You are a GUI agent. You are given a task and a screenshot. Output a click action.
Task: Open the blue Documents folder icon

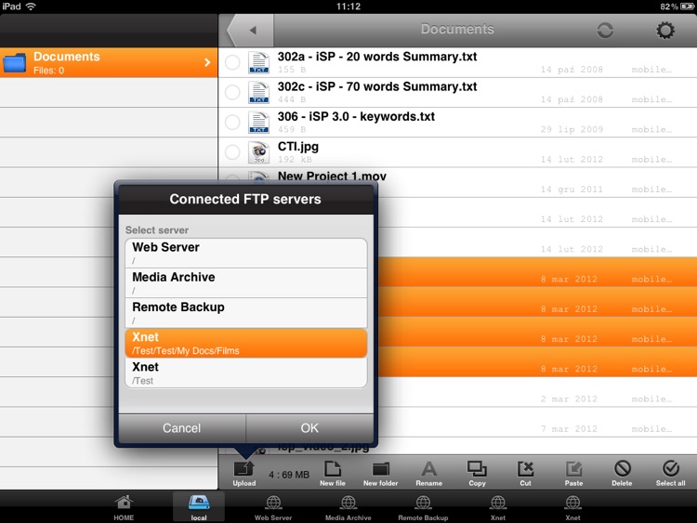(15, 62)
